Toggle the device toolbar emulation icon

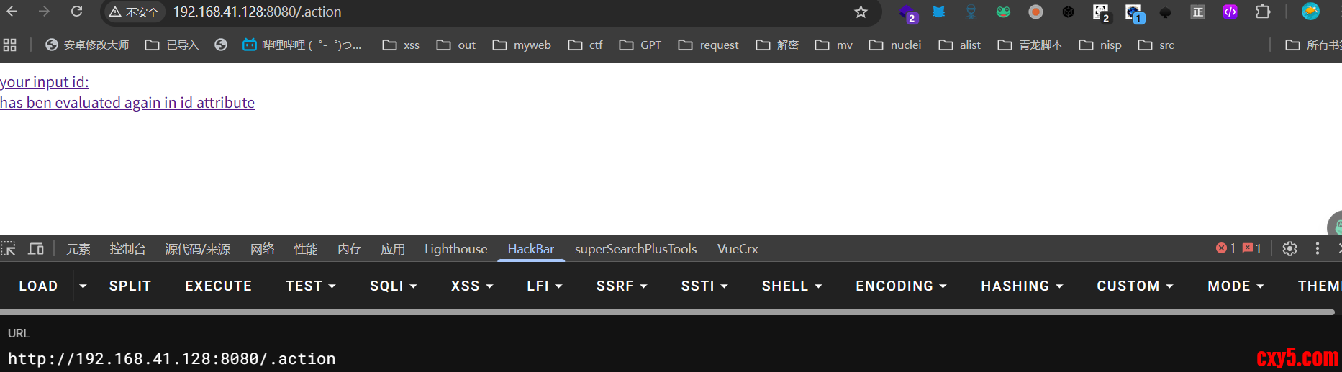click(x=36, y=248)
